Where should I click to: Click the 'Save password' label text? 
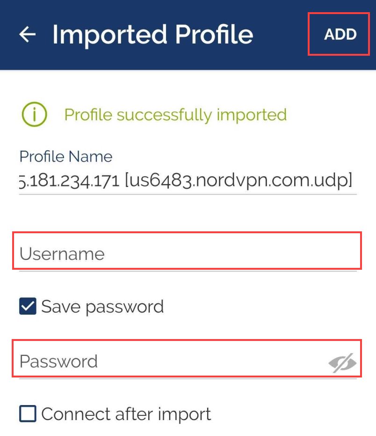(x=102, y=307)
